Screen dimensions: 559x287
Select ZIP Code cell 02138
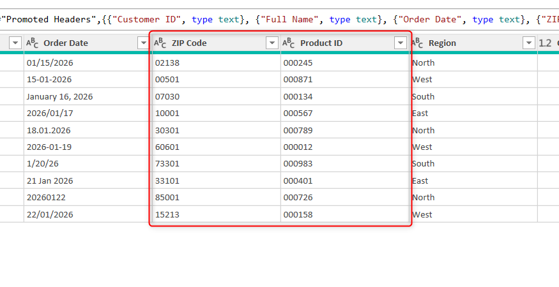217,63
